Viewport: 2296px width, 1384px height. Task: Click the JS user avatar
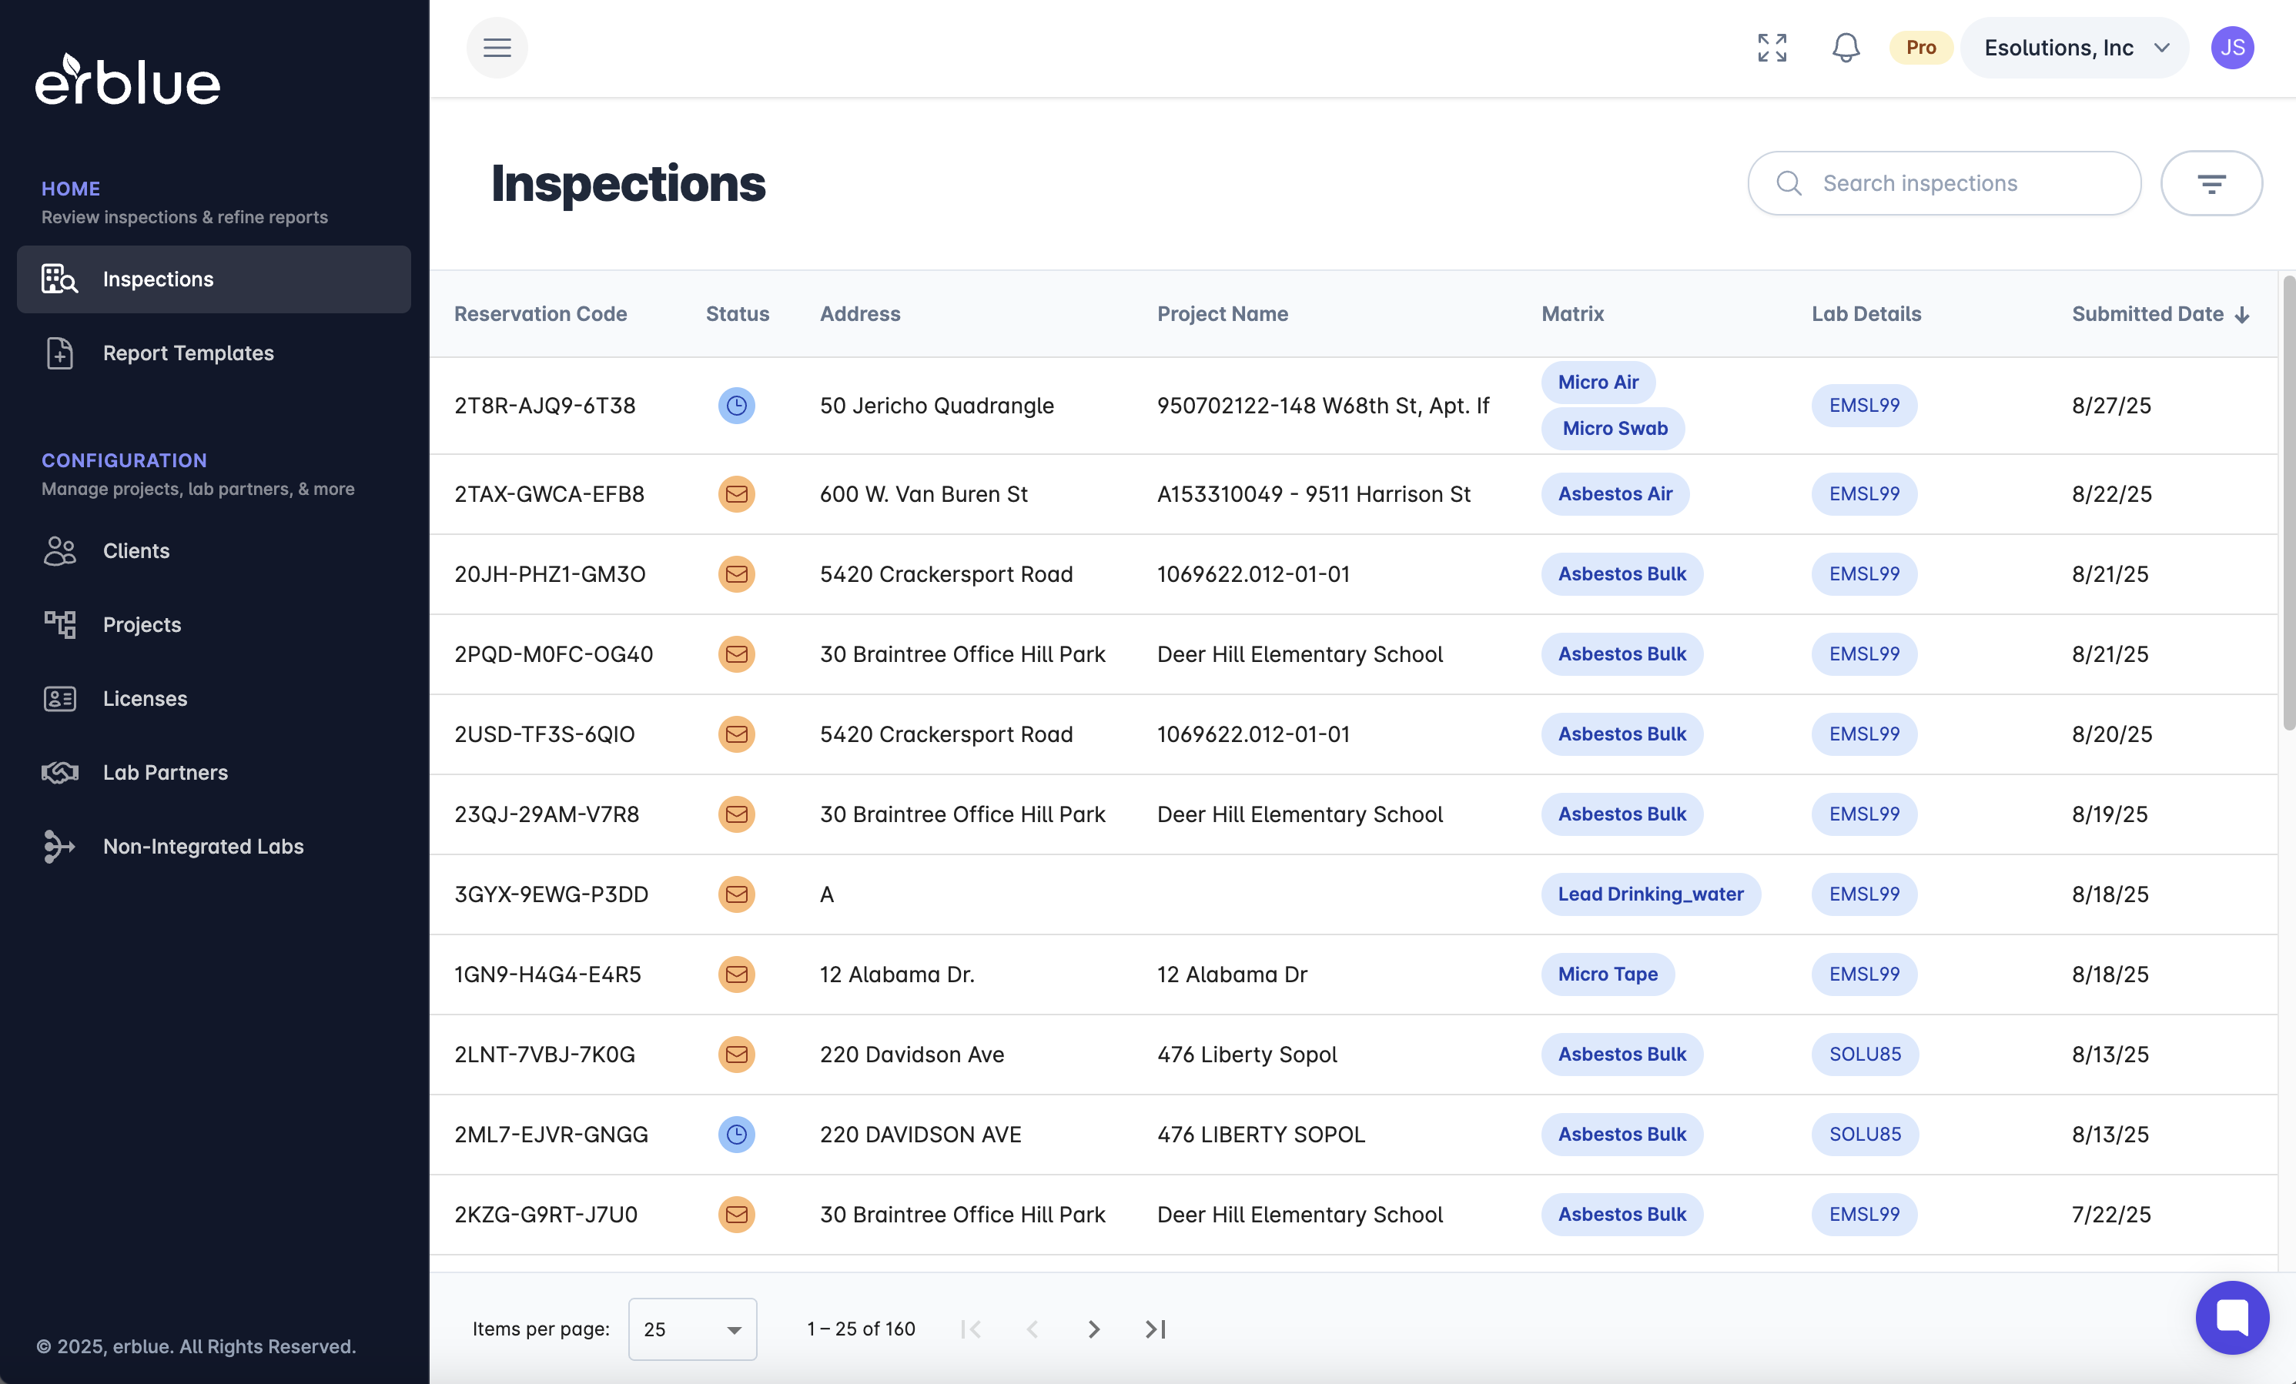point(2231,48)
